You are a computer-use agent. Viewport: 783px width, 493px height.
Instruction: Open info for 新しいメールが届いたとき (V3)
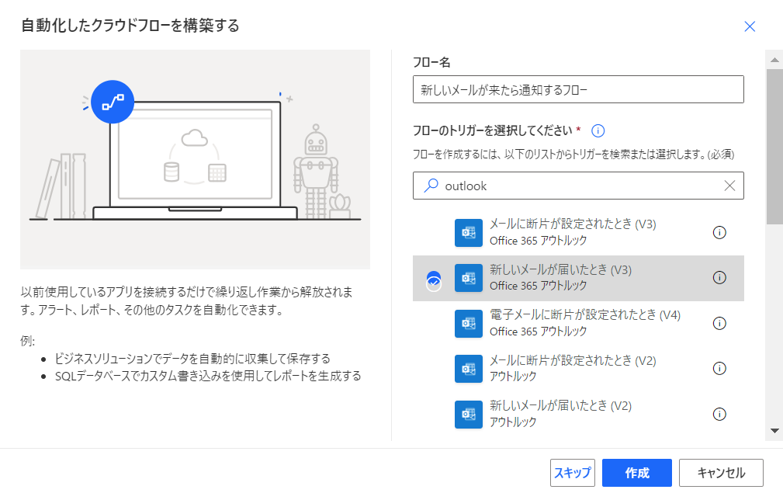pos(719,278)
